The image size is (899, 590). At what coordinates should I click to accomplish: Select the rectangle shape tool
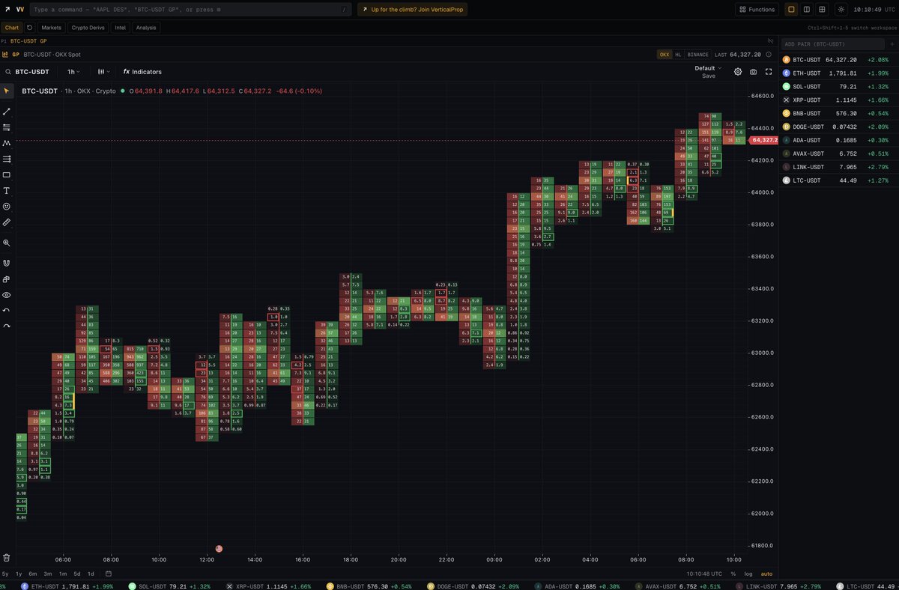[x=7, y=174]
